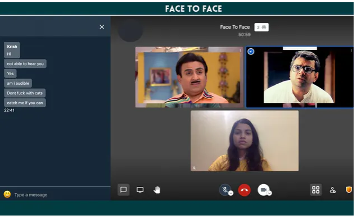Open more options on glasses man's tile
Image resolution: width=357 pixels, height=220 pixels.
(351, 51)
